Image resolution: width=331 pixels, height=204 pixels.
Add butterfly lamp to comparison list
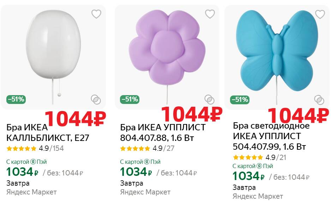319,100
